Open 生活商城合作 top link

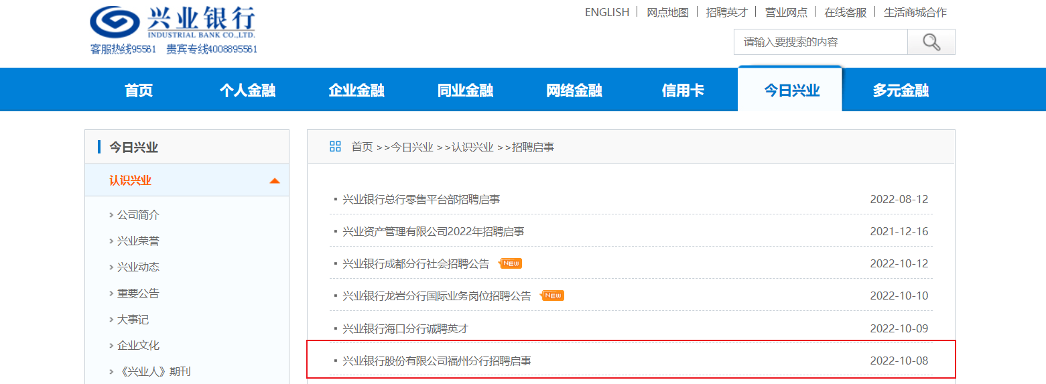(915, 12)
